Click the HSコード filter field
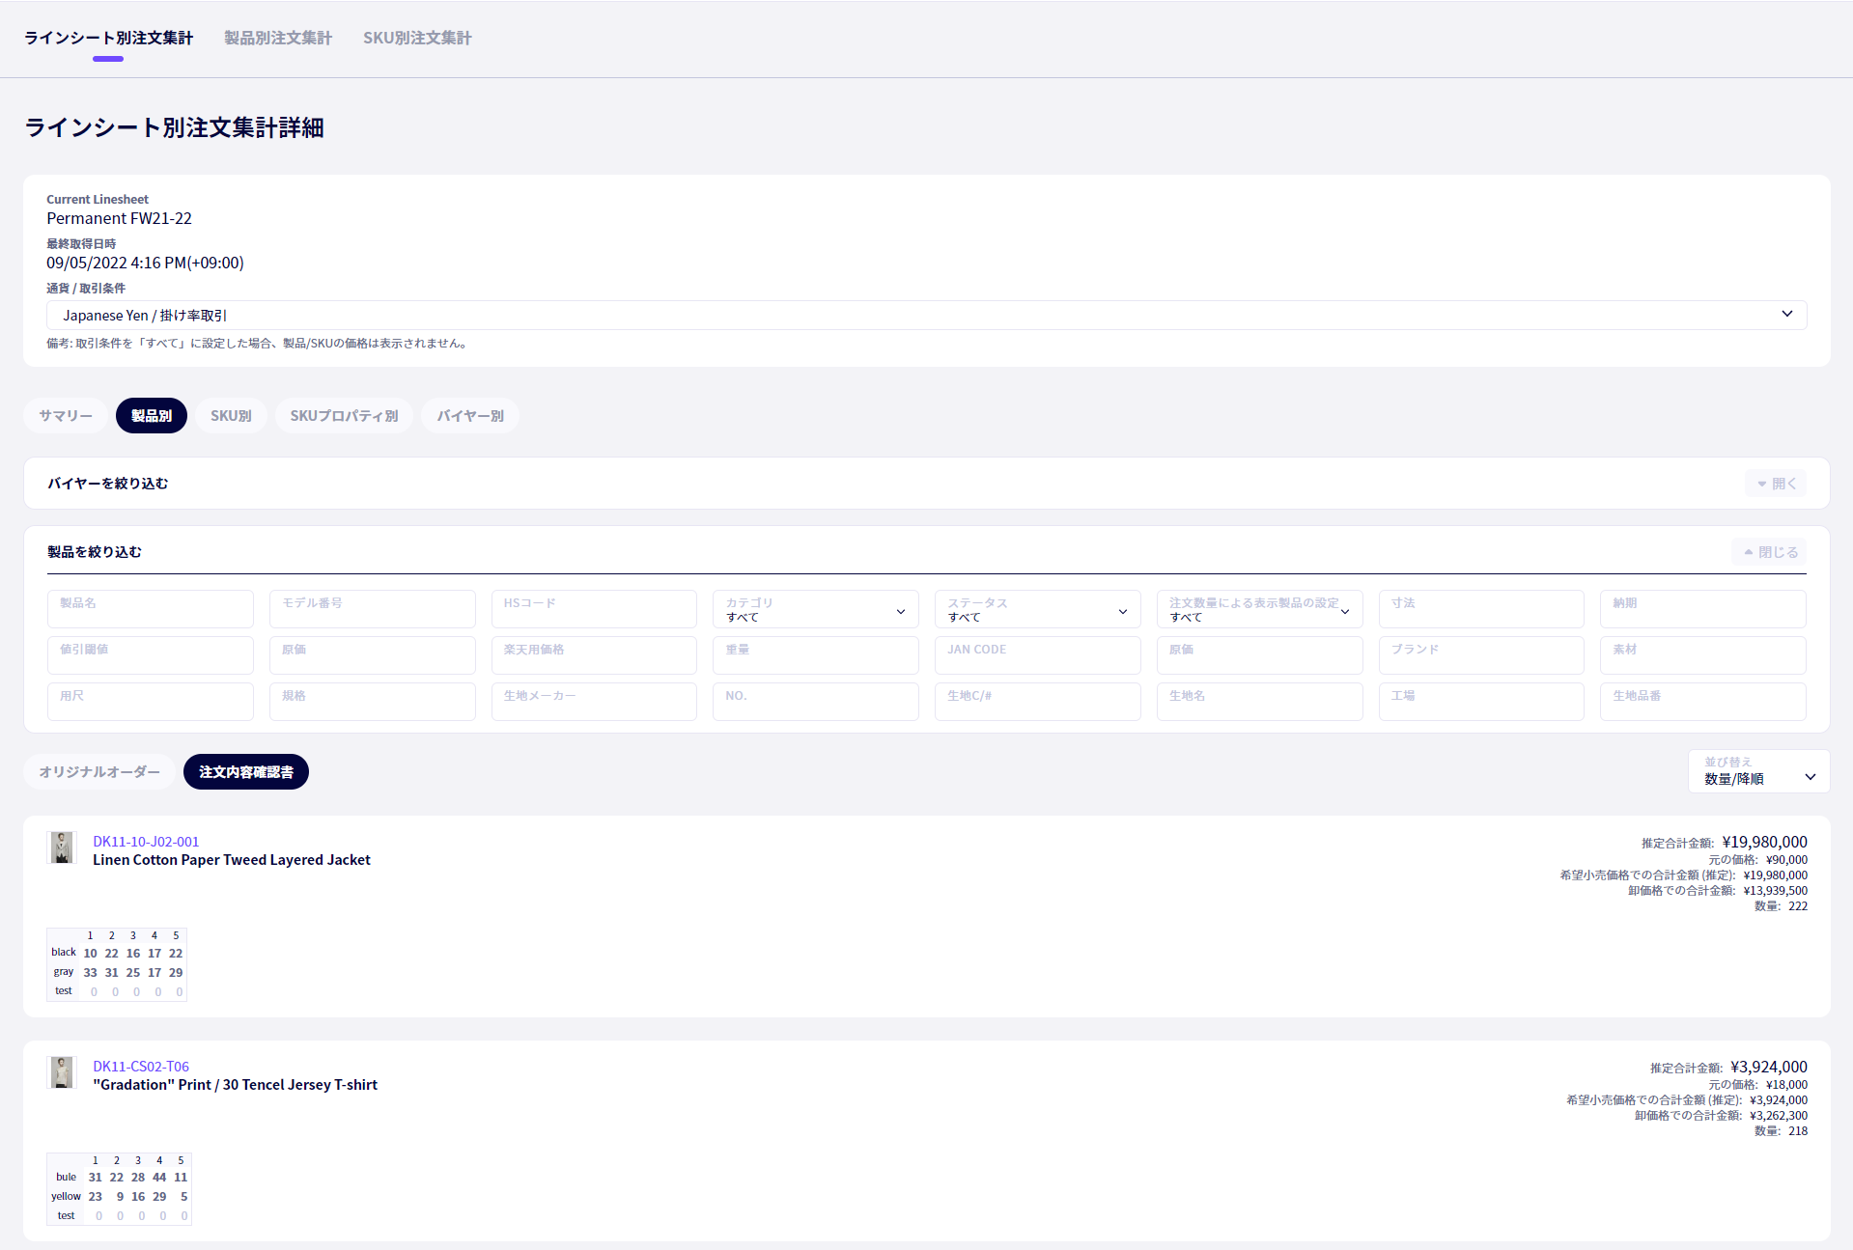The width and height of the screenshot is (1853, 1250). 594,609
